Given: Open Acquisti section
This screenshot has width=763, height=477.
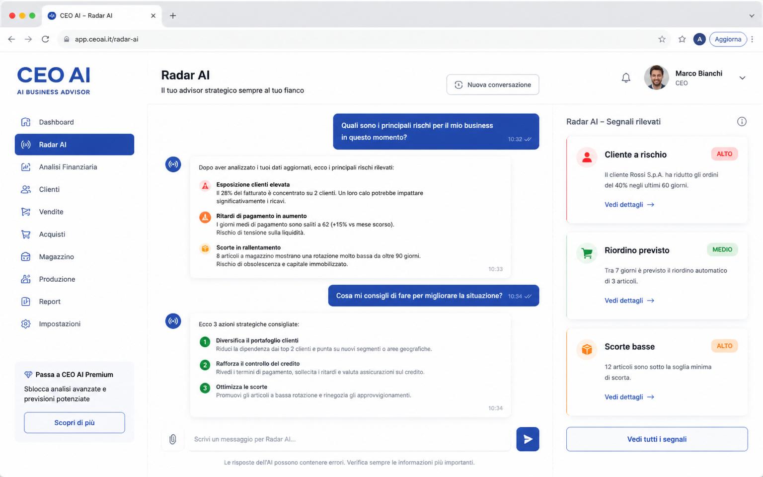Looking at the screenshot, I should (x=75, y=234).
